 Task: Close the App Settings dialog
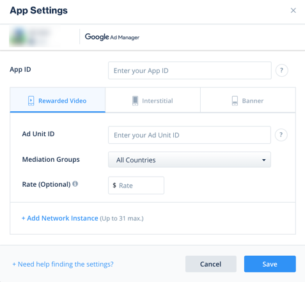coord(293,10)
